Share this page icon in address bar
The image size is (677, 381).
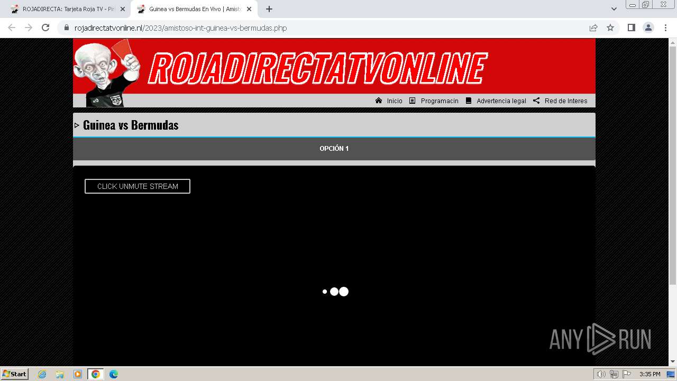(x=593, y=28)
